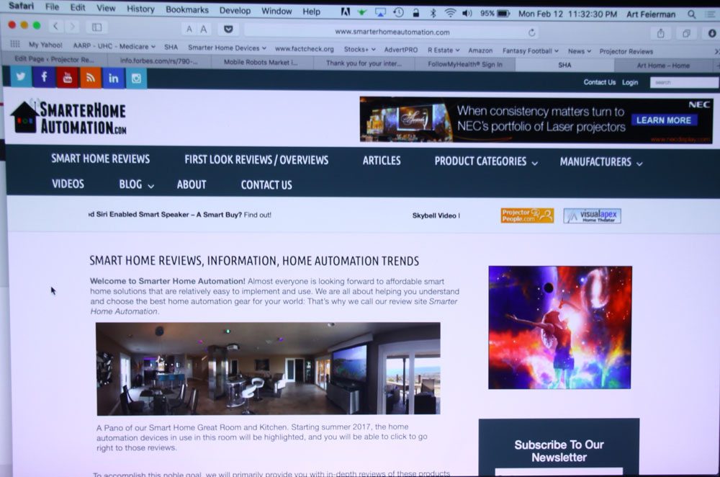This screenshot has width=720, height=477.
Task: Open the Share sheet icon
Action: tap(661, 33)
